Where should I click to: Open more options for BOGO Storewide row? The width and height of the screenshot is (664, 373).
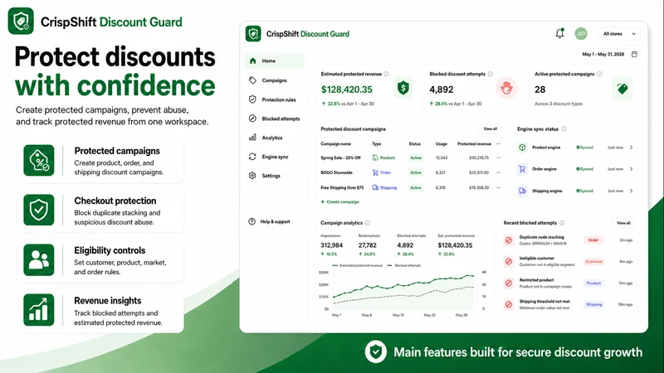tap(499, 172)
